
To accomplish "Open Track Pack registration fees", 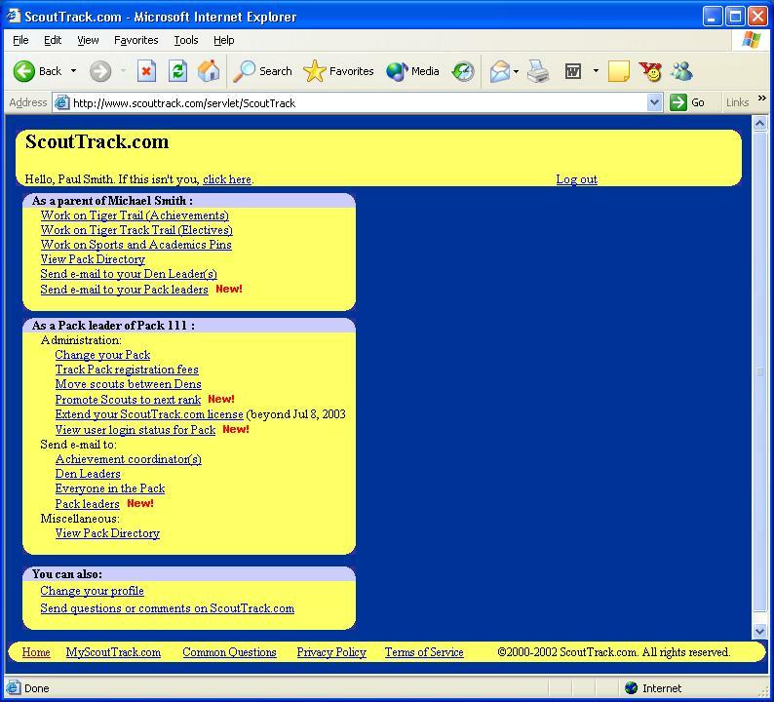I will click(127, 370).
